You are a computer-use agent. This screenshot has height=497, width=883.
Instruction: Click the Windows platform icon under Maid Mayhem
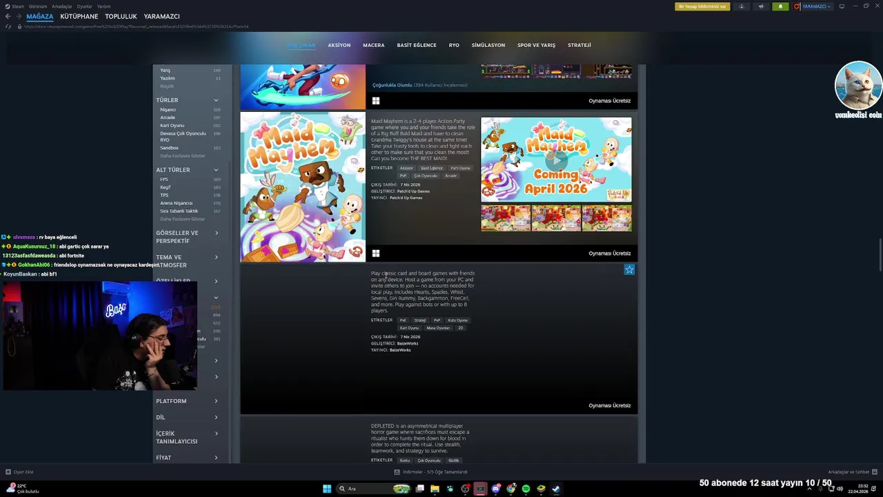coord(376,253)
